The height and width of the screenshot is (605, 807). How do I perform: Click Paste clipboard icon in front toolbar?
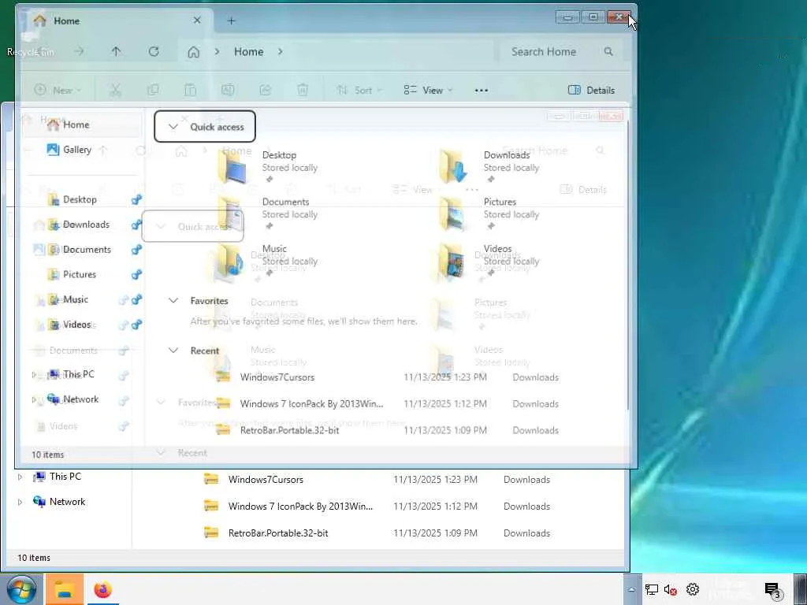191,90
